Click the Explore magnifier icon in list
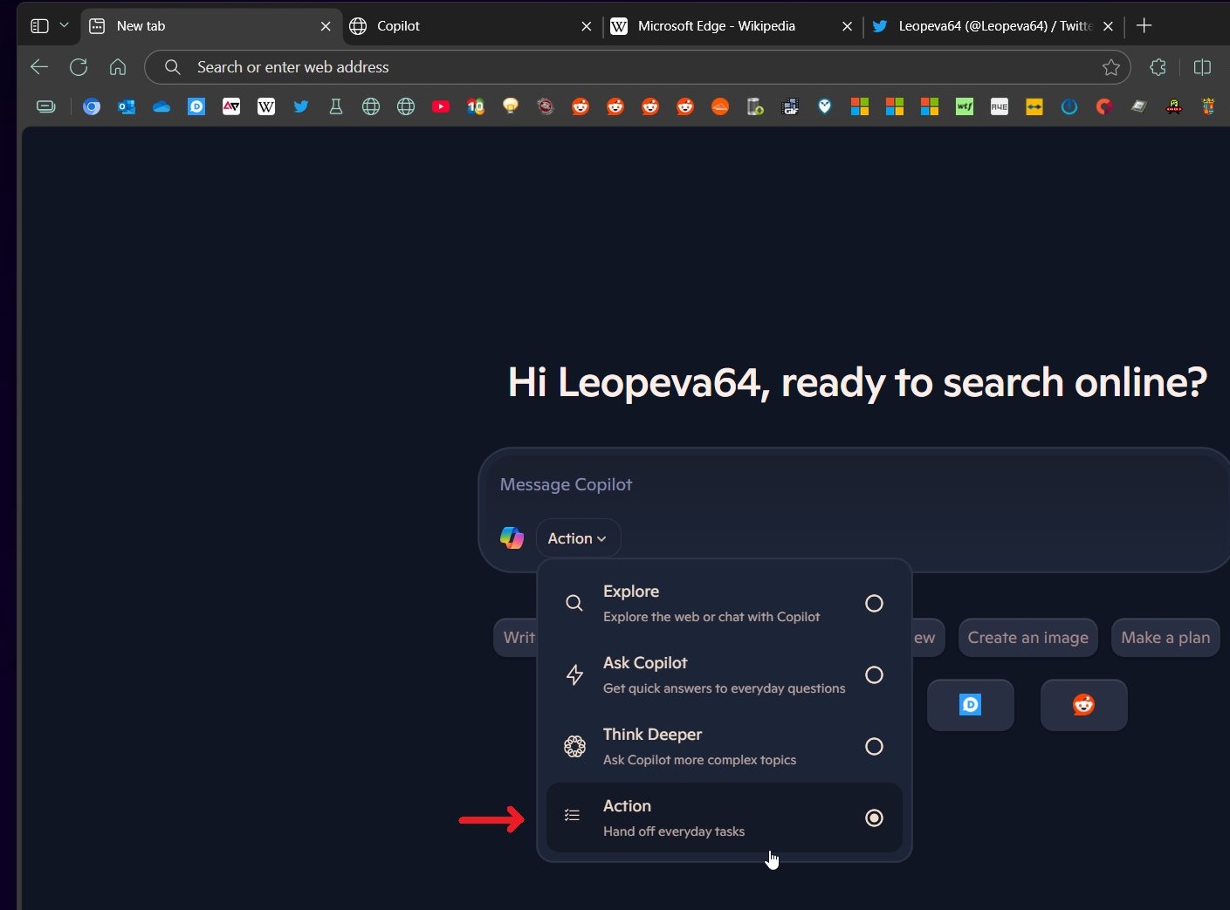1230x910 pixels. click(x=574, y=604)
